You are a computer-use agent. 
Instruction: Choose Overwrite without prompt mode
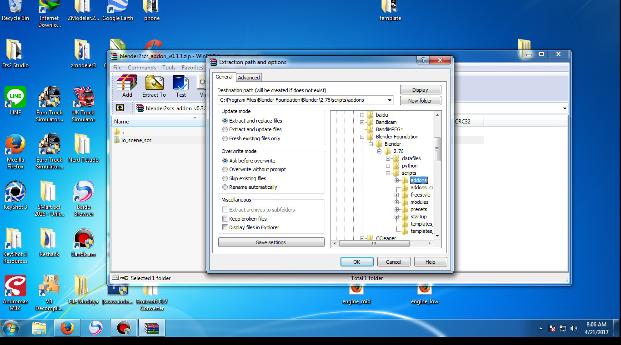pyautogui.click(x=254, y=169)
